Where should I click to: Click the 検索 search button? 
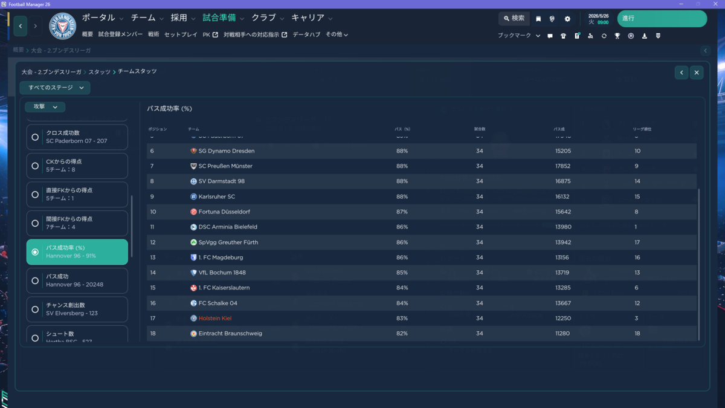coord(514,19)
